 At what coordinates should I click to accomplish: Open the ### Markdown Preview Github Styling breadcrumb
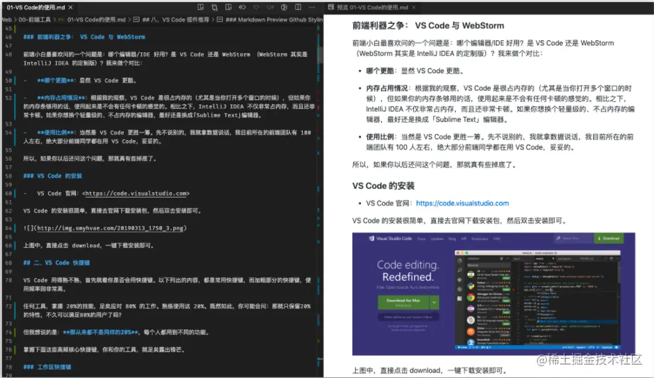click(274, 20)
